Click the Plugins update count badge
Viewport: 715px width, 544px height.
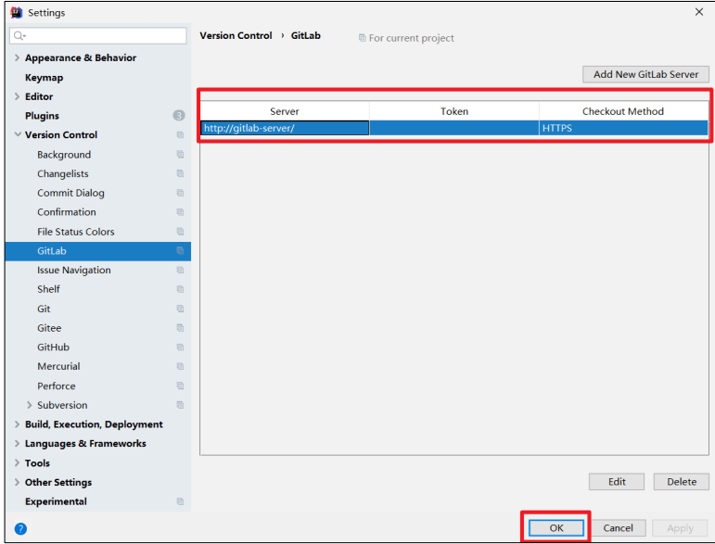click(x=179, y=115)
